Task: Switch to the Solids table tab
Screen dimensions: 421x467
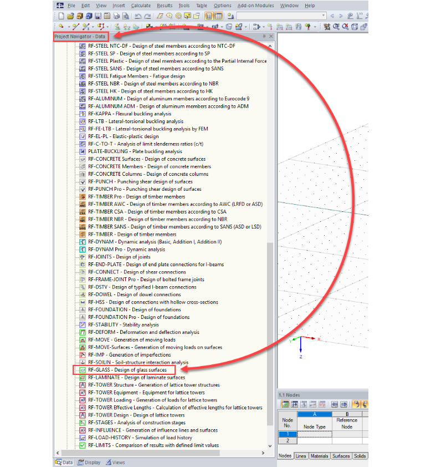Action: click(x=360, y=456)
